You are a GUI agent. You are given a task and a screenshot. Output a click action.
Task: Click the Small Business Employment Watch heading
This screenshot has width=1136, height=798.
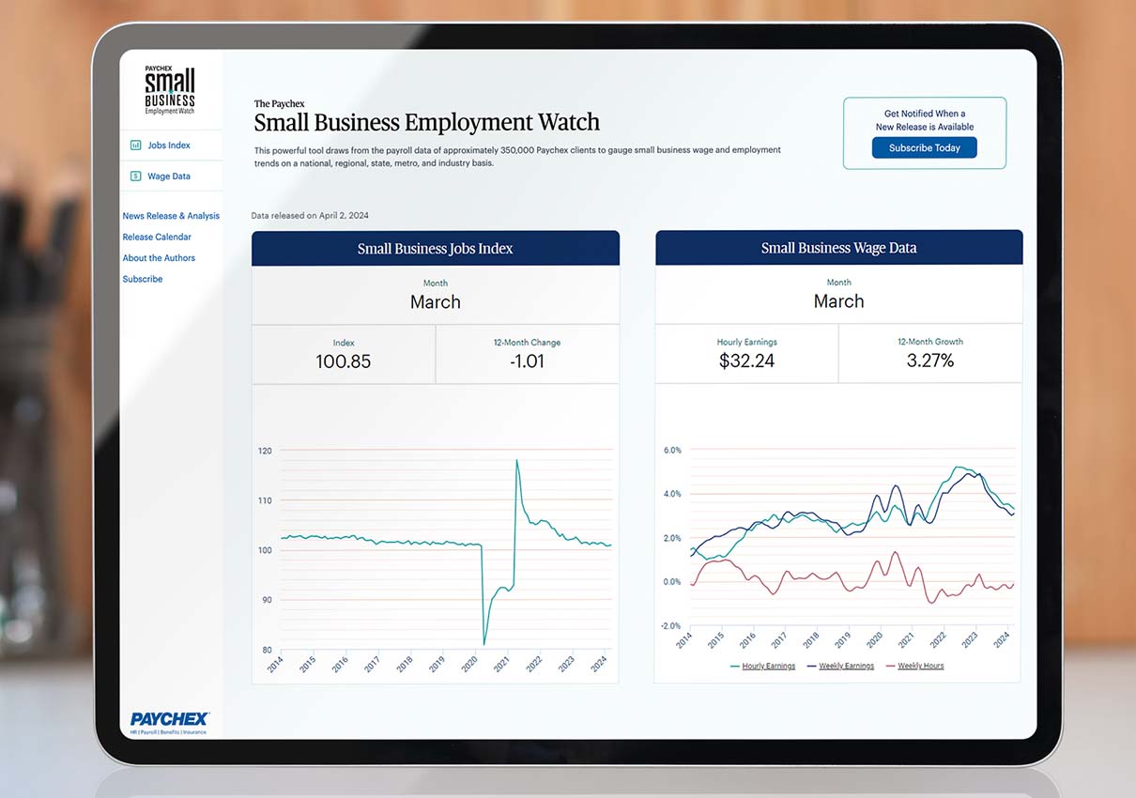click(x=427, y=123)
